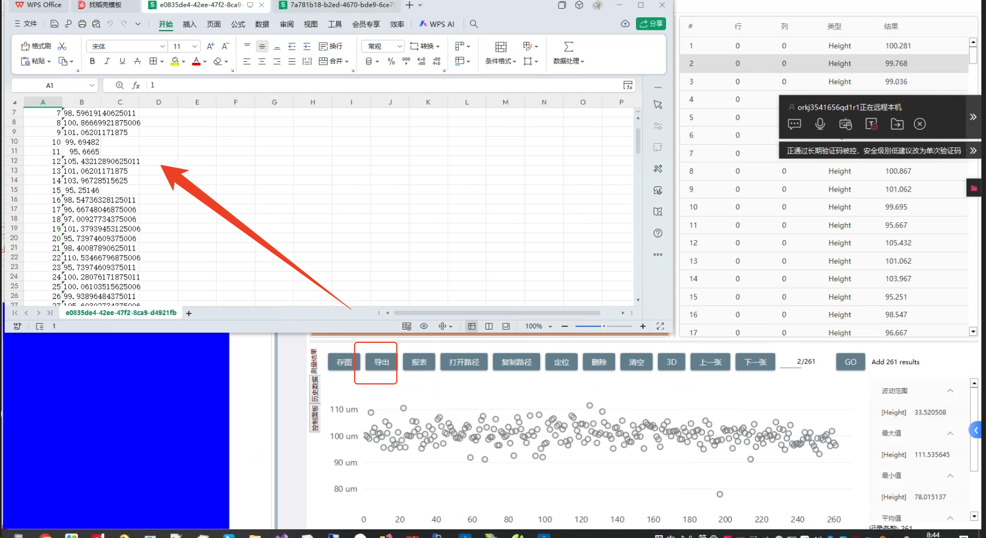Toggle fullscreen view in status bar
Viewport: 986px width, 538px height.
coord(660,326)
